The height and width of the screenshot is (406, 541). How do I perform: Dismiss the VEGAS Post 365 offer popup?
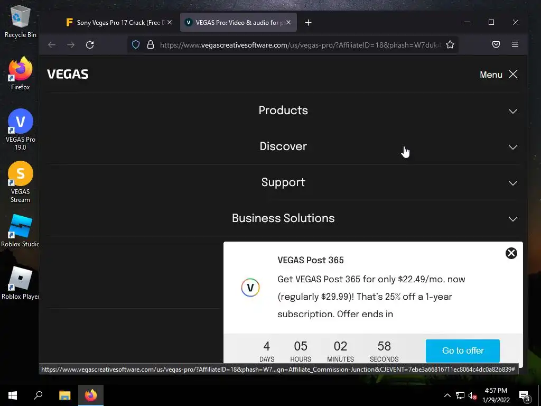(x=511, y=253)
